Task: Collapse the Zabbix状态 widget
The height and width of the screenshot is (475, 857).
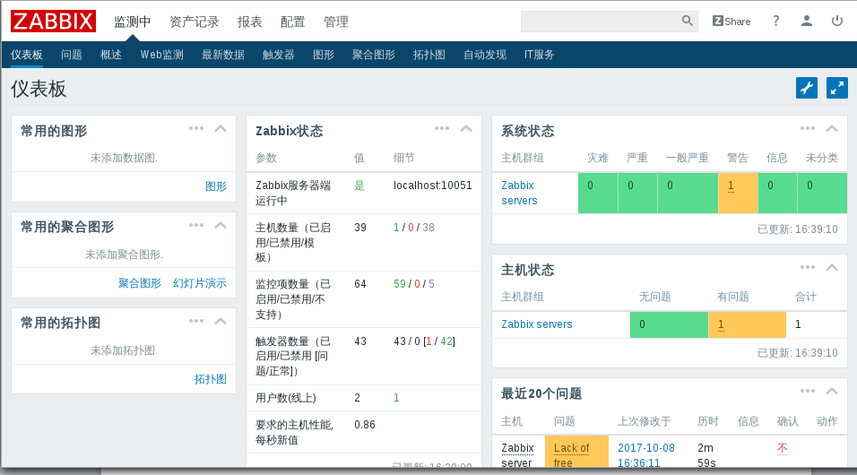Action: pyautogui.click(x=465, y=128)
